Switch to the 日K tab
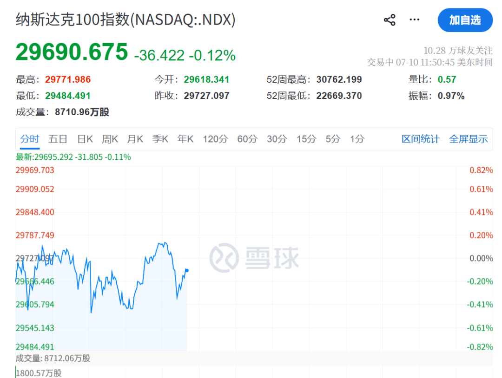Image resolution: width=502 pixels, height=378 pixels. pyautogui.click(x=85, y=139)
